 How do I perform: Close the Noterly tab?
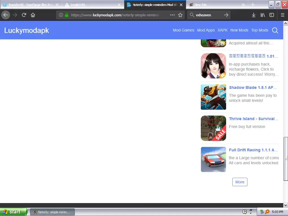(181, 5)
